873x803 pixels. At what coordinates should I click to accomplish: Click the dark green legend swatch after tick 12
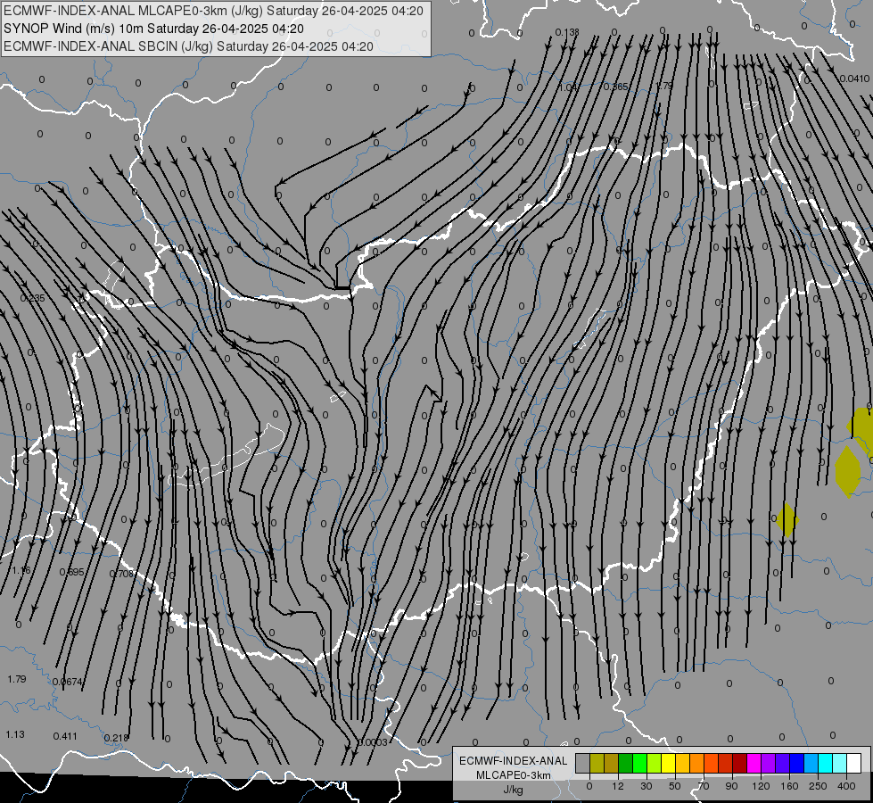click(626, 763)
